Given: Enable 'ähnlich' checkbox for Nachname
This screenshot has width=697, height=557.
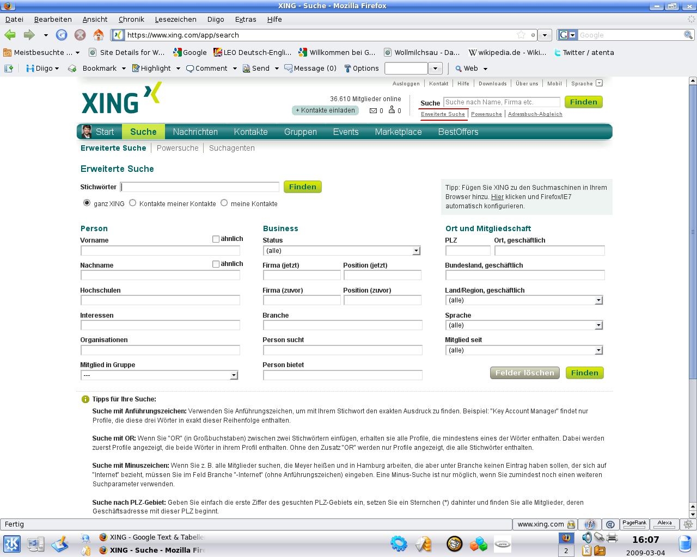Looking at the screenshot, I should coord(216,264).
